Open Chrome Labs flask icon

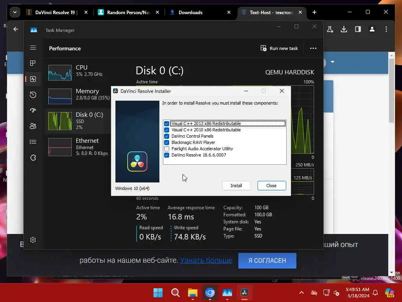(x=330, y=29)
